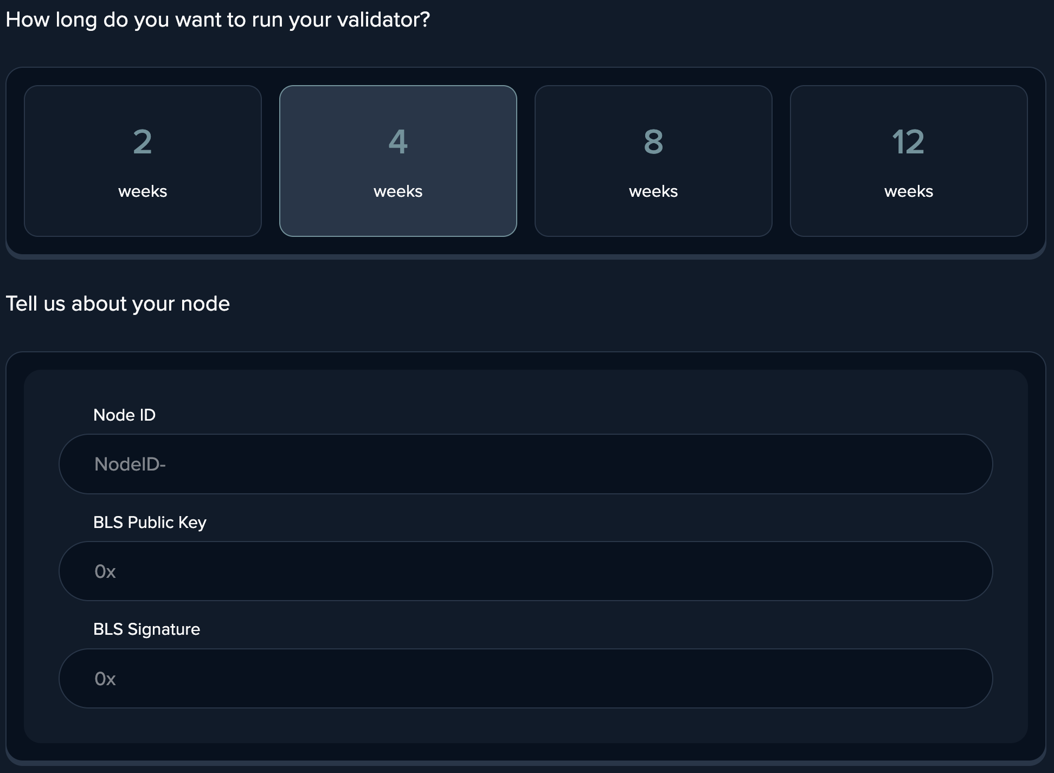Focus the Node ID input field
1054x773 pixels.
click(525, 464)
